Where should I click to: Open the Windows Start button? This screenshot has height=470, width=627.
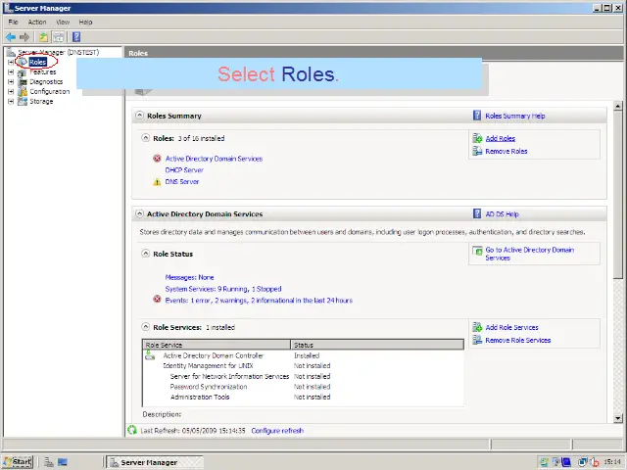click(18, 462)
